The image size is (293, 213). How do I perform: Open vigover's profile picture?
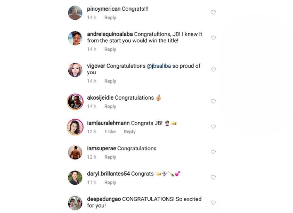click(75, 70)
